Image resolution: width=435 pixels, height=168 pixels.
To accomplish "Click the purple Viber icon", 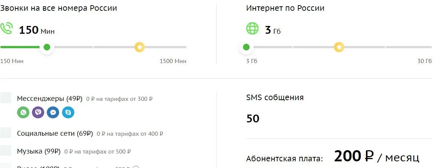I will 38,112.
